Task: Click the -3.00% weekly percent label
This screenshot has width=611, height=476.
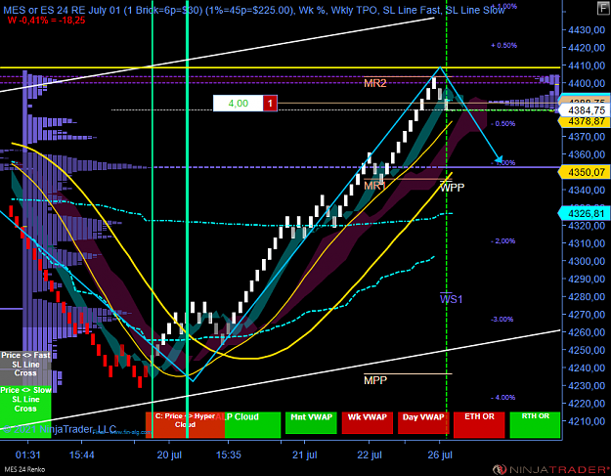Action: 502,320
